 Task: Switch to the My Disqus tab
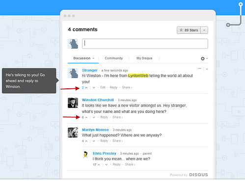(x=144, y=58)
